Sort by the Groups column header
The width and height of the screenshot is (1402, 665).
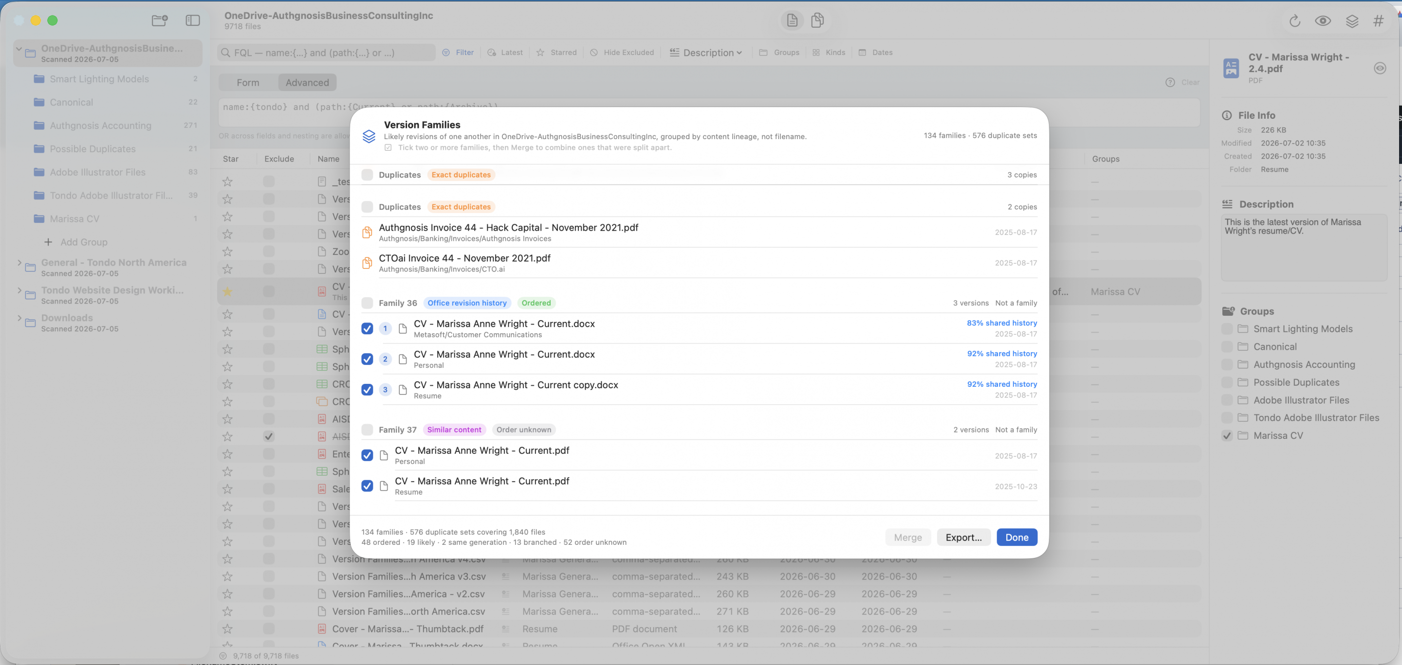[x=1106, y=159]
